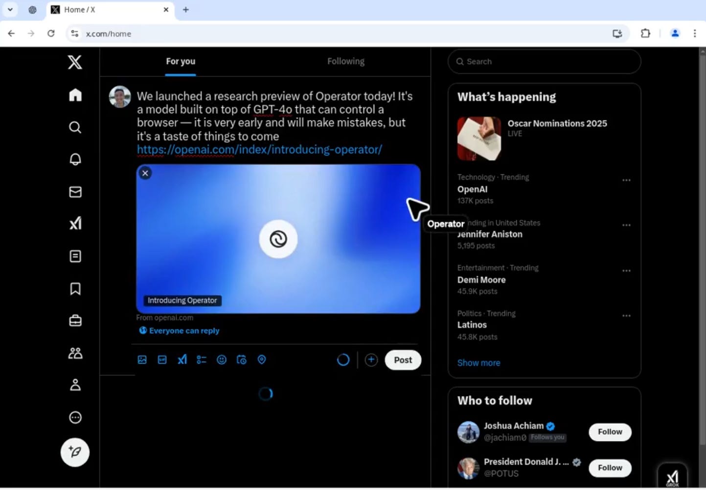Click the Introducing Operator preview card
Viewport: 706px width, 490px height.
tap(278, 239)
